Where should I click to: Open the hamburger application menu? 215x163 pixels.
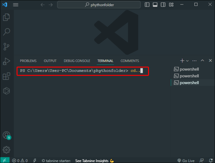pyautogui.click(x=16, y=5)
